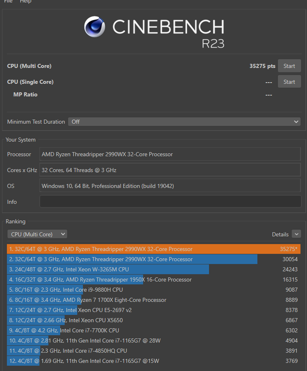Click the Minimum Test Duration label
The image size is (307, 371).
[36, 122]
